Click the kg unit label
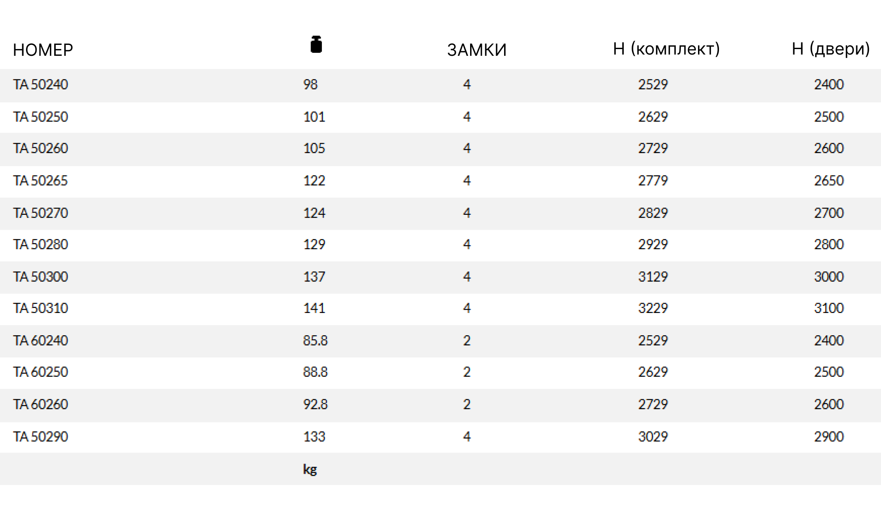Screen dimensions: 881x511 pos(310,469)
